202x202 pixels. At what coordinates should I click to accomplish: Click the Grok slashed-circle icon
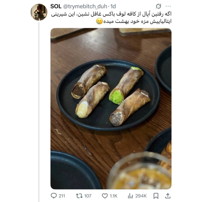click(x=158, y=6)
